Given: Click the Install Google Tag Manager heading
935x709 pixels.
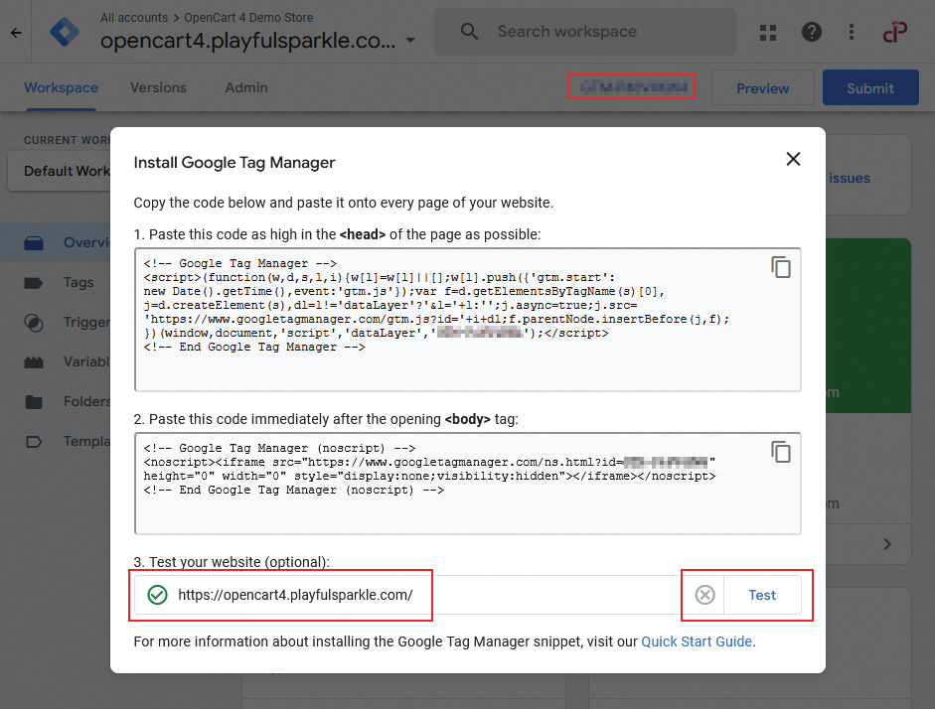Looking at the screenshot, I should [234, 163].
